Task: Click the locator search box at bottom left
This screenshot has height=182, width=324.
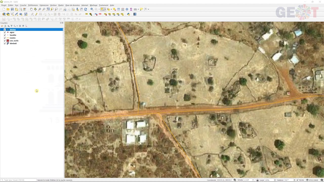Action: 18,180
